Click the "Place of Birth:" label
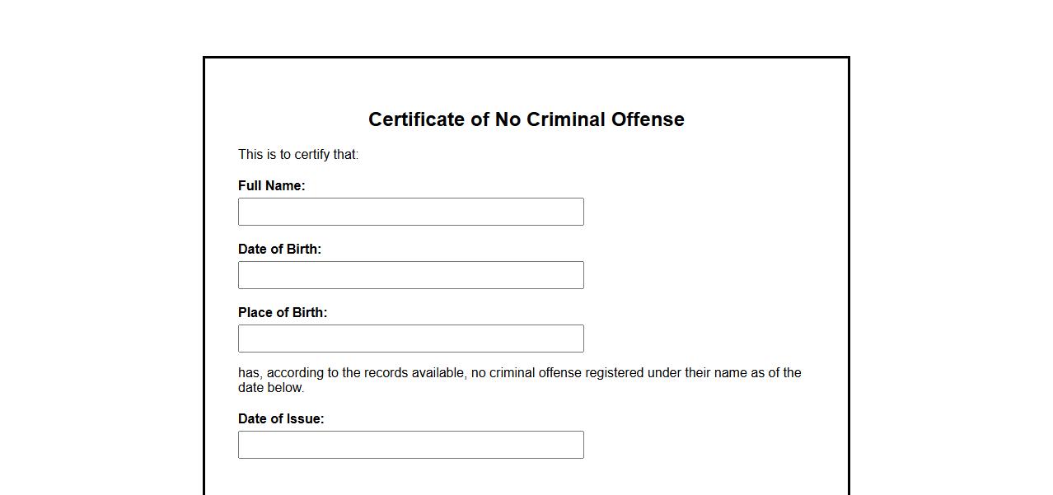This screenshot has height=495, width=1053. tap(283, 313)
